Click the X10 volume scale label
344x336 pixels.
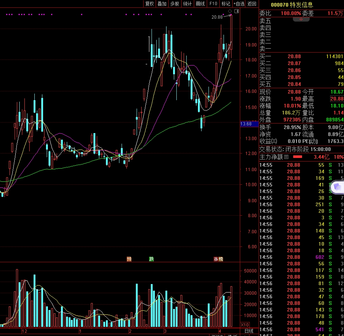coord(245,325)
